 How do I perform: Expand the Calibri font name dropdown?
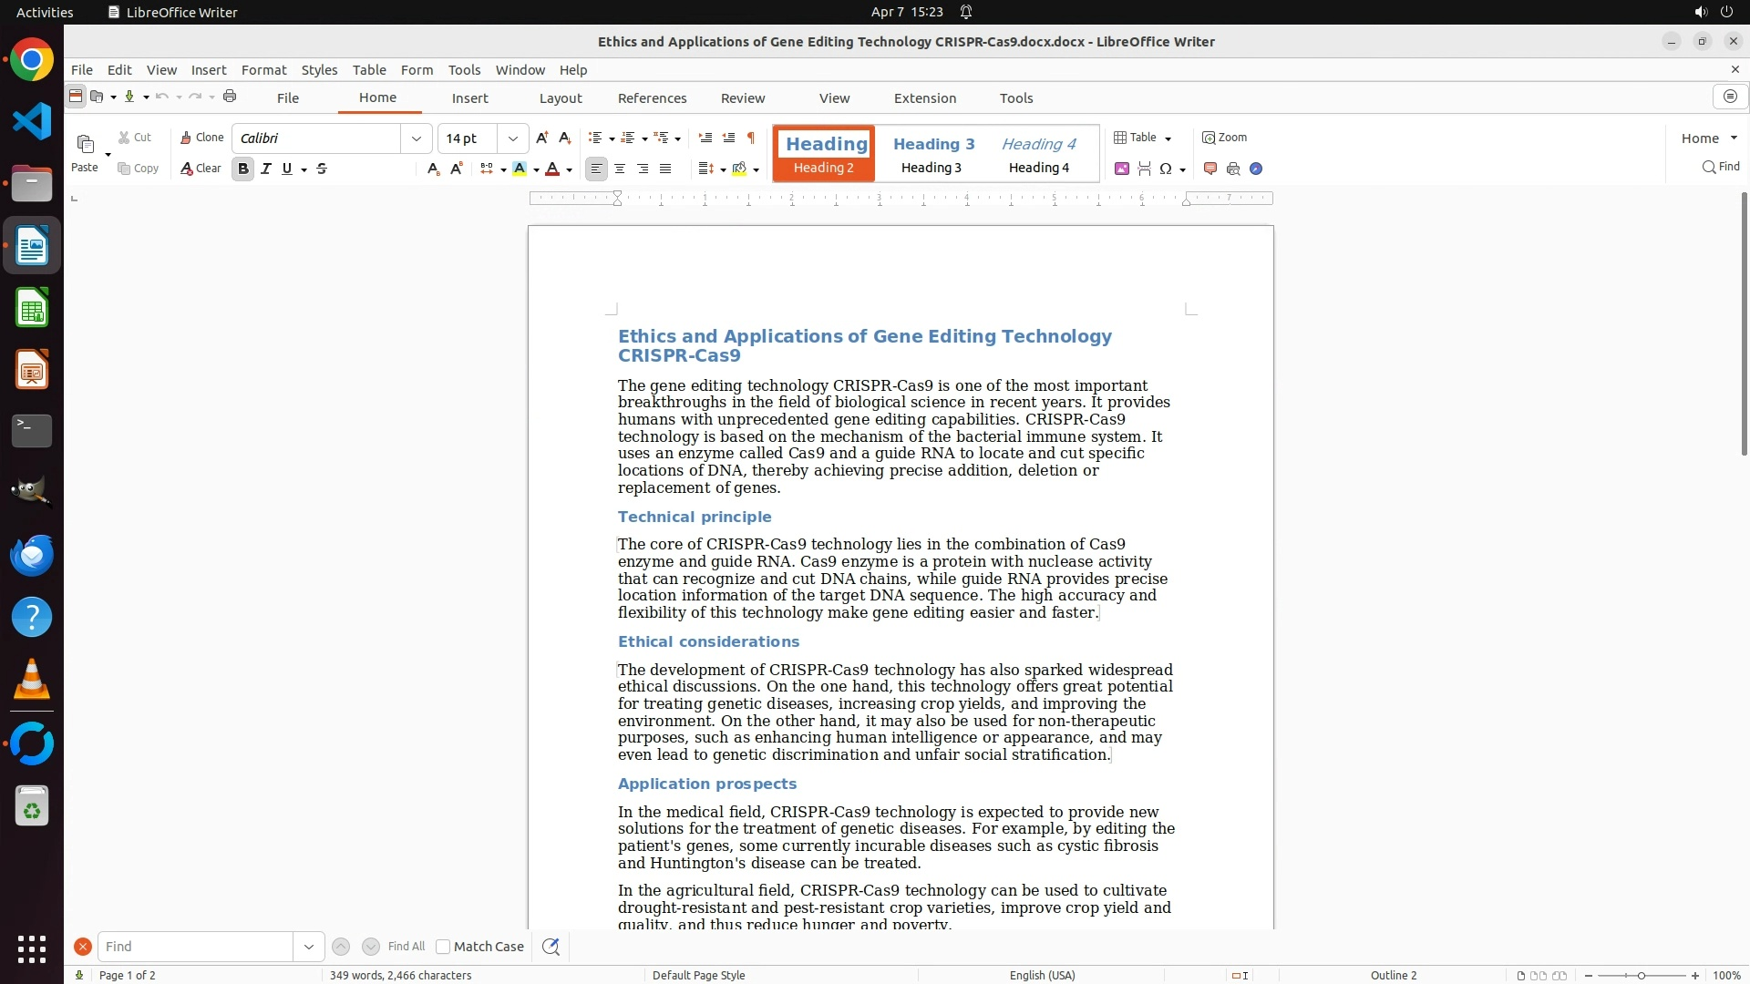pyautogui.click(x=417, y=138)
